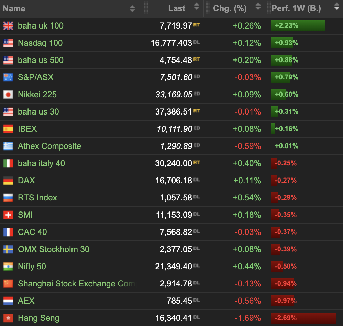
Task: Open the IBEX index link
Action: (x=27, y=129)
